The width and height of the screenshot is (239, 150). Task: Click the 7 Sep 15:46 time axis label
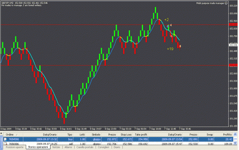(185, 129)
